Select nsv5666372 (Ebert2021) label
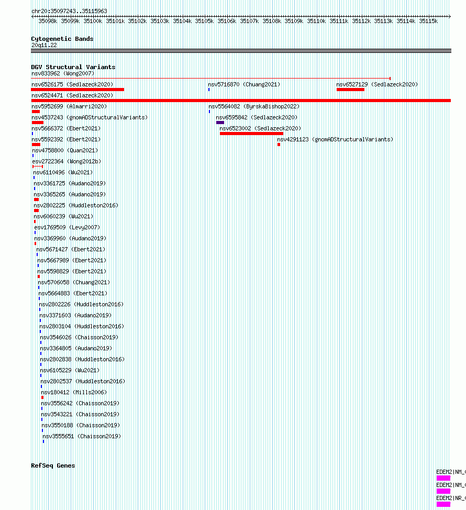 66,128
